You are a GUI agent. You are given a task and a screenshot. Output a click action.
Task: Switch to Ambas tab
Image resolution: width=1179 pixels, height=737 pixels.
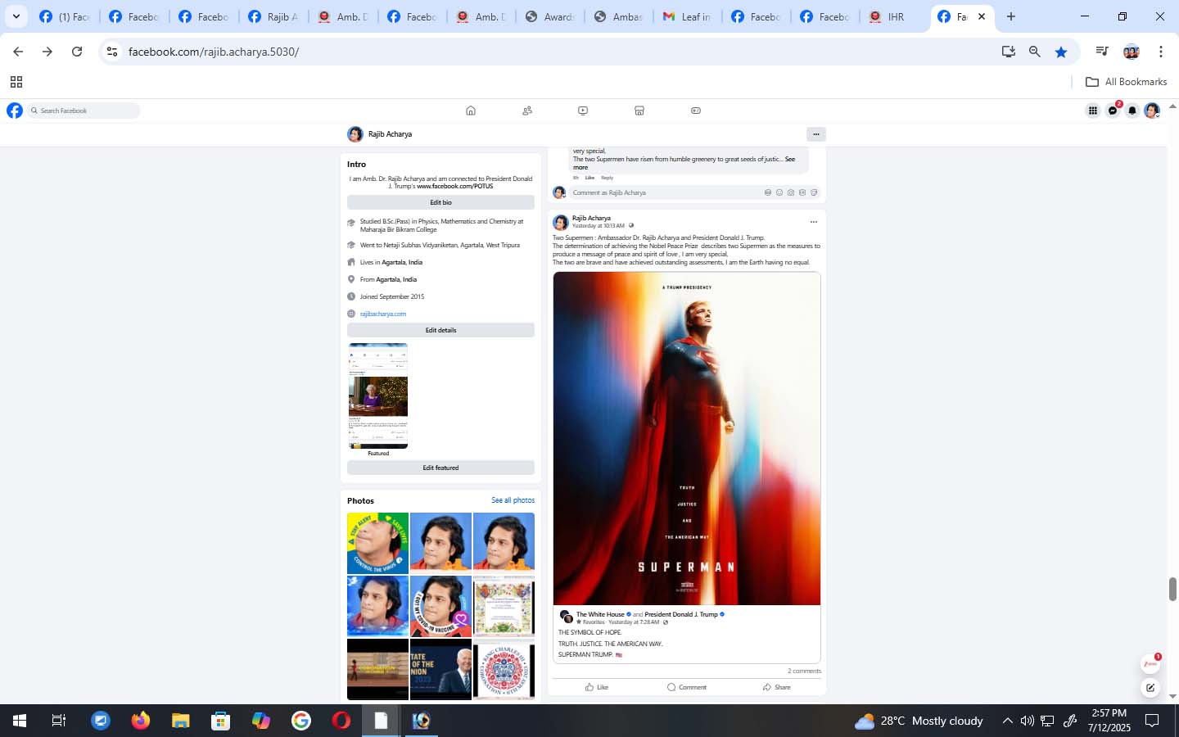[619, 16]
